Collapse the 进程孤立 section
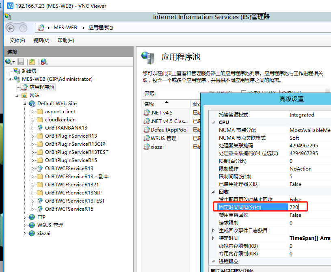Viewport: 331px width, 272px height. (213, 261)
